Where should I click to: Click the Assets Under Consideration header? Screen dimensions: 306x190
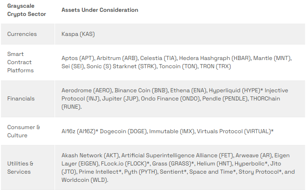(100, 10)
